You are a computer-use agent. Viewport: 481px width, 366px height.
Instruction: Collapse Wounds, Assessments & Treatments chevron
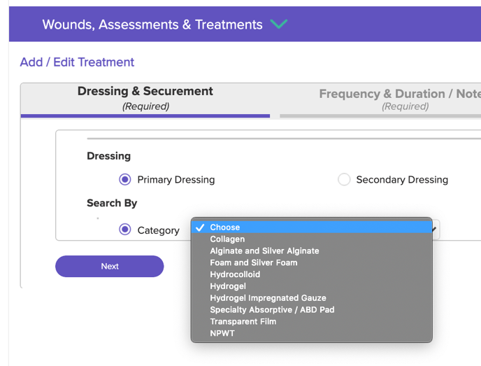point(279,24)
